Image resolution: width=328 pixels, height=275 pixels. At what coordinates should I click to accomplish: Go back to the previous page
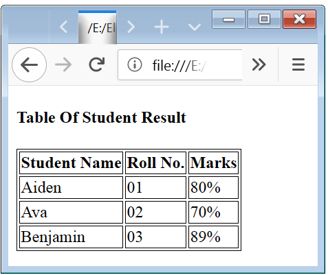(x=29, y=64)
